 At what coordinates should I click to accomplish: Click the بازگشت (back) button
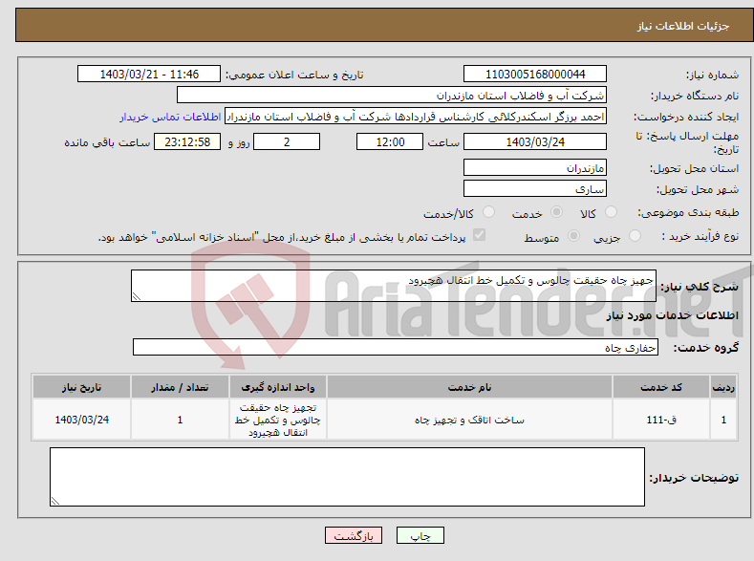pos(354,535)
